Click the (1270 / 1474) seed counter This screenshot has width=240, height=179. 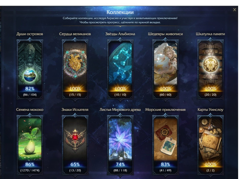(x=30, y=170)
